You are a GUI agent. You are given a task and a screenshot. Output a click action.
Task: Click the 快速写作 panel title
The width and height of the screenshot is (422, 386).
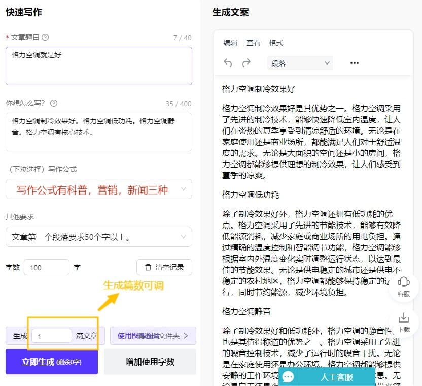point(24,12)
